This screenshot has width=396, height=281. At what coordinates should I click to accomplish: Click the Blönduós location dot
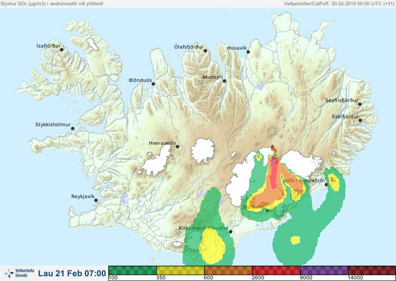pos(153,83)
